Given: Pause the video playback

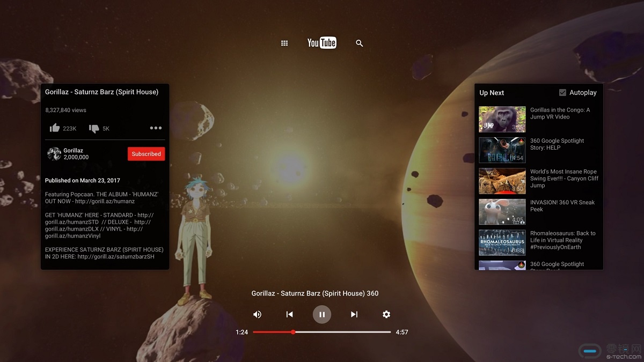Looking at the screenshot, I should click(x=322, y=314).
